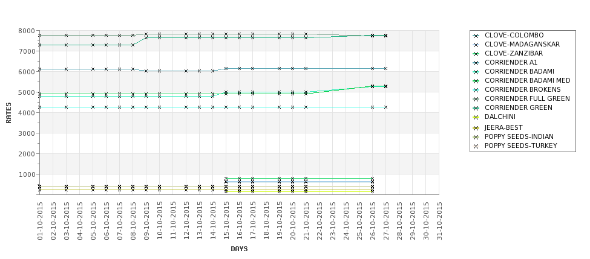
Task: Select the POPPY SEEDS-INDIAN legend label
Action: [519, 137]
